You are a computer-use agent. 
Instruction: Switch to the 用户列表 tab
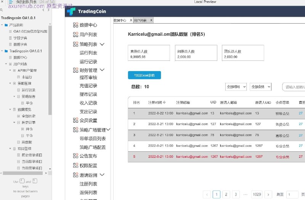pos(140,21)
